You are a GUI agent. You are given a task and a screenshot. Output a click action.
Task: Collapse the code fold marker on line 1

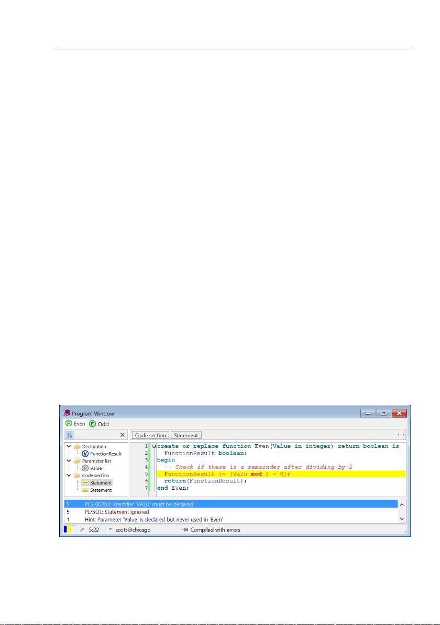(x=153, y=446)
